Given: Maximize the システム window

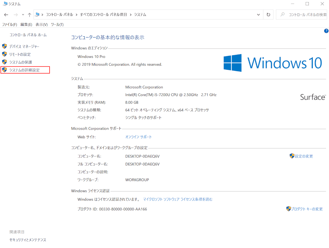Looking at the screenshot, I should [307, 4].
